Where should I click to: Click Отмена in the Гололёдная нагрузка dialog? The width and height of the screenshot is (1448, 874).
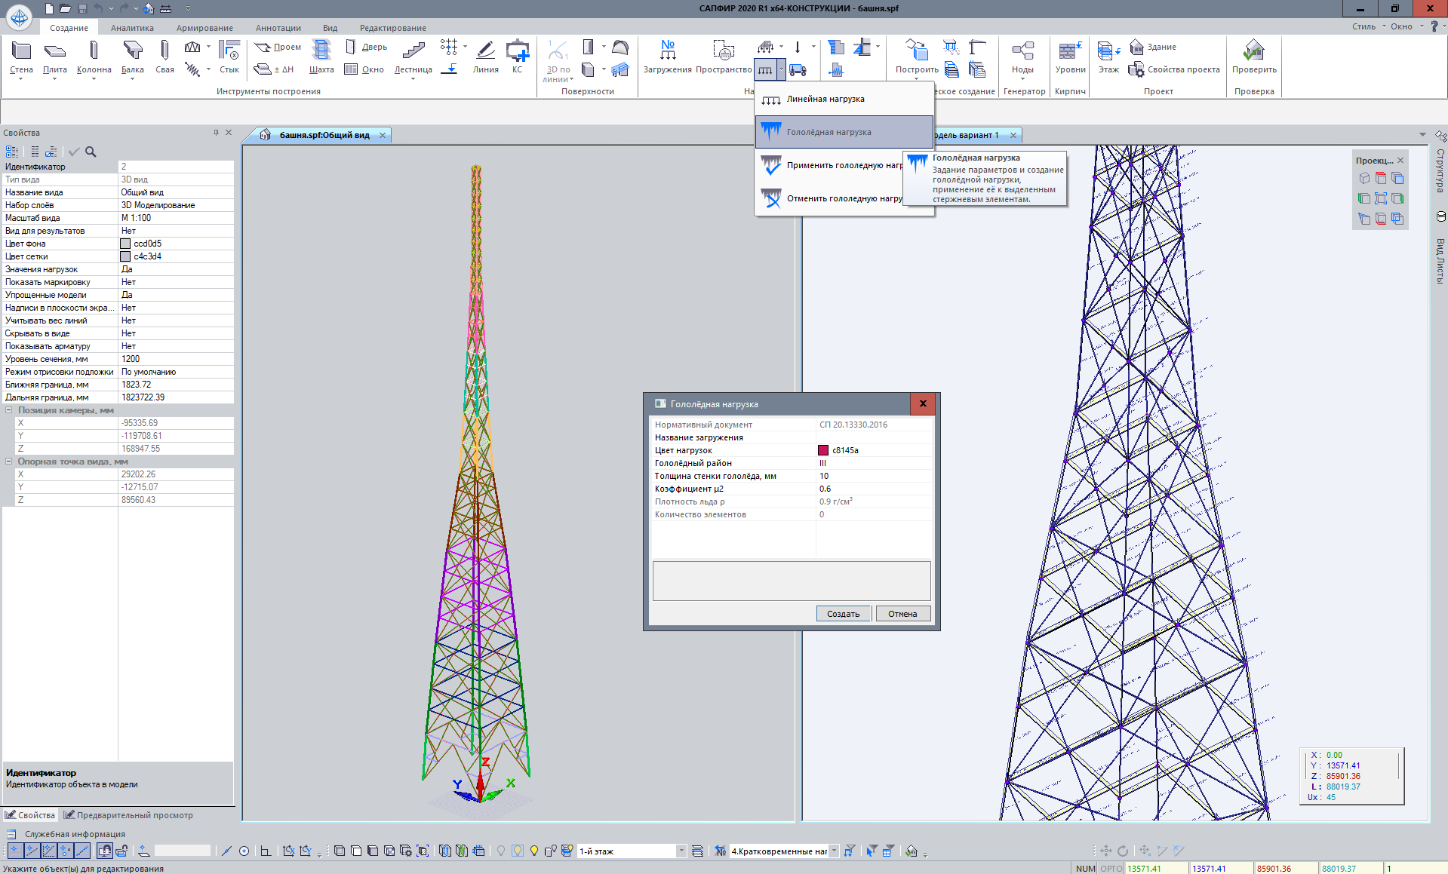[x=902, y=614]
